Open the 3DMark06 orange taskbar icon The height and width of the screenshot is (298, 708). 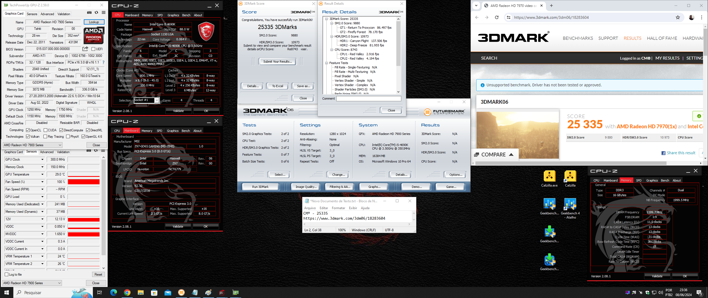tap(181, 292)
